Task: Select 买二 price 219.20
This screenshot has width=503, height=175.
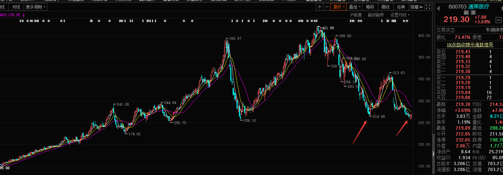Action: [462, 83]
